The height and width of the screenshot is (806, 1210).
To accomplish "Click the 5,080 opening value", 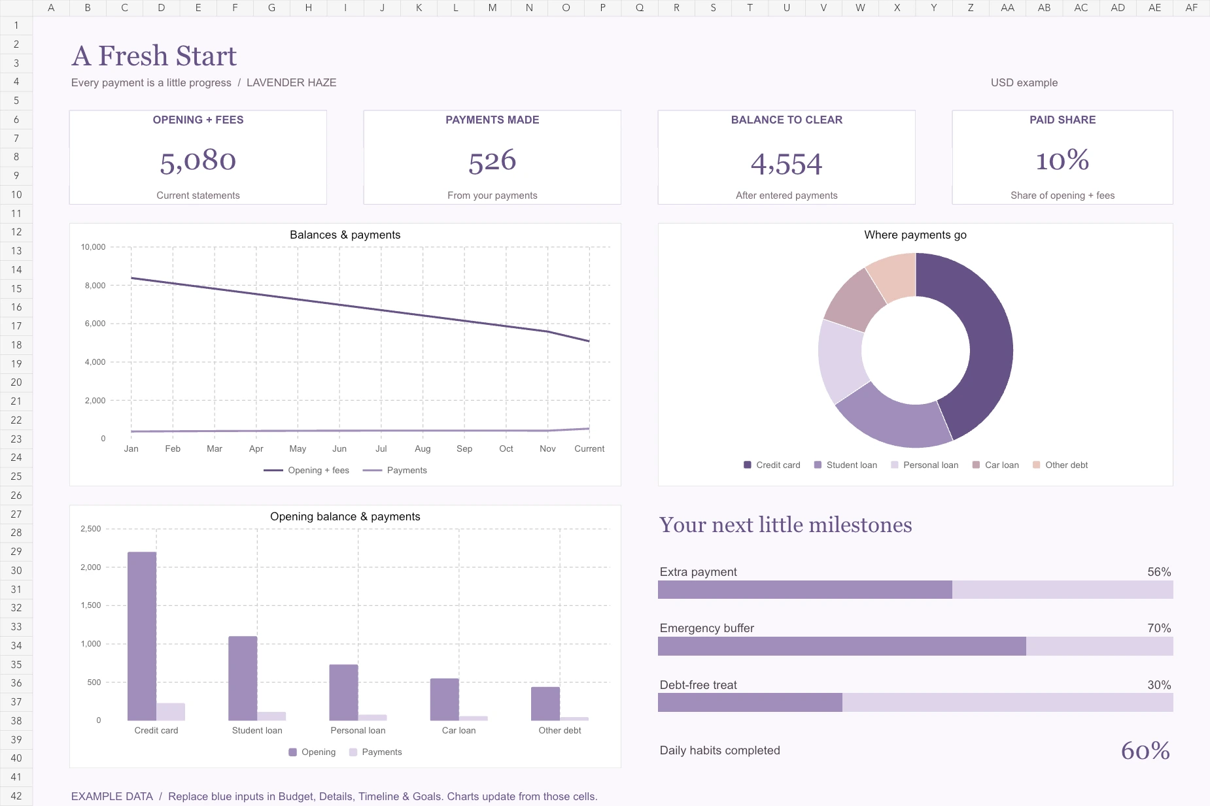I will pyautogui.click(x=198, y=161).
